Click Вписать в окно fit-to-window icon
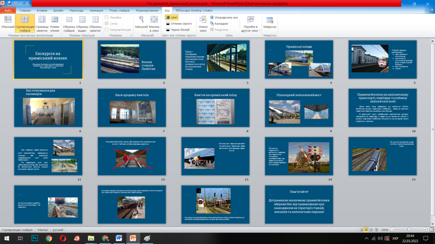435x244 pixels. pos(154,19)
